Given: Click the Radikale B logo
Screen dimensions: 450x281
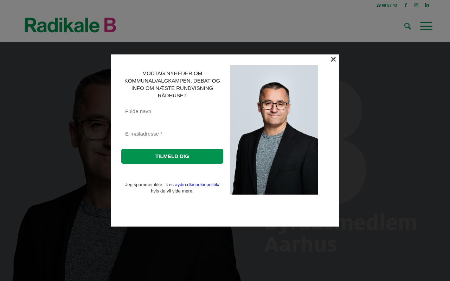Looking at the screenshot, I should pyautogui.click(x=70, y=25).
